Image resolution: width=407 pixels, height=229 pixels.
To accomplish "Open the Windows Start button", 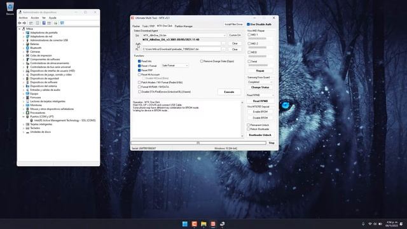I will pyautogui.click(x=185, y=224).
